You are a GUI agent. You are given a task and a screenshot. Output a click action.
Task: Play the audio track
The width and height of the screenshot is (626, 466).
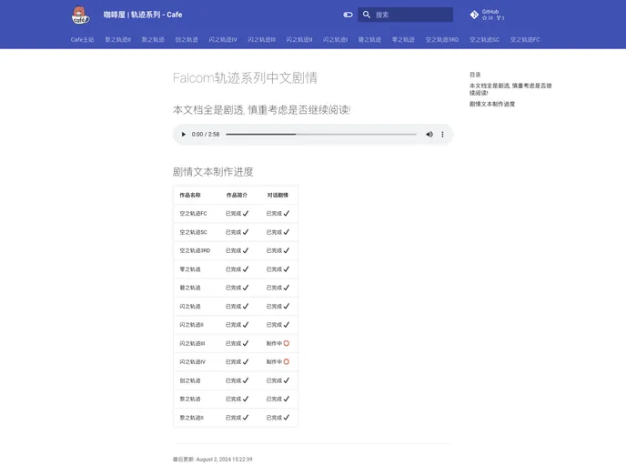click(183, 134)
